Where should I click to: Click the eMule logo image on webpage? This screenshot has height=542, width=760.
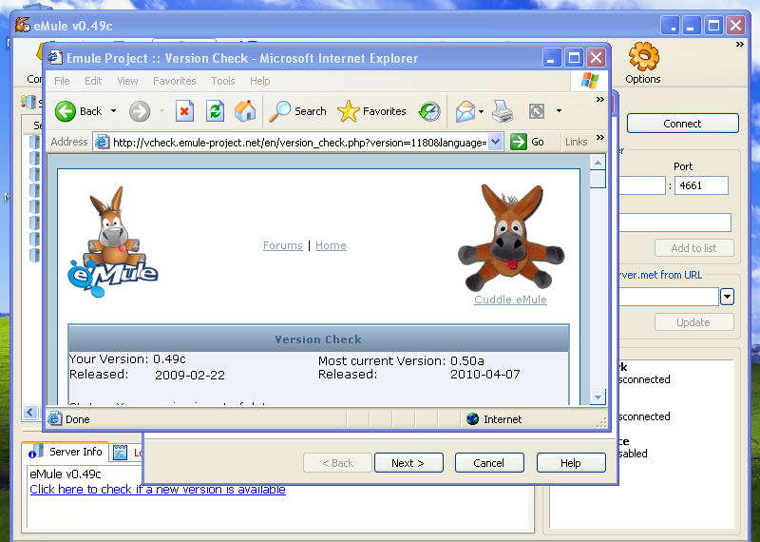click(112, 242)
